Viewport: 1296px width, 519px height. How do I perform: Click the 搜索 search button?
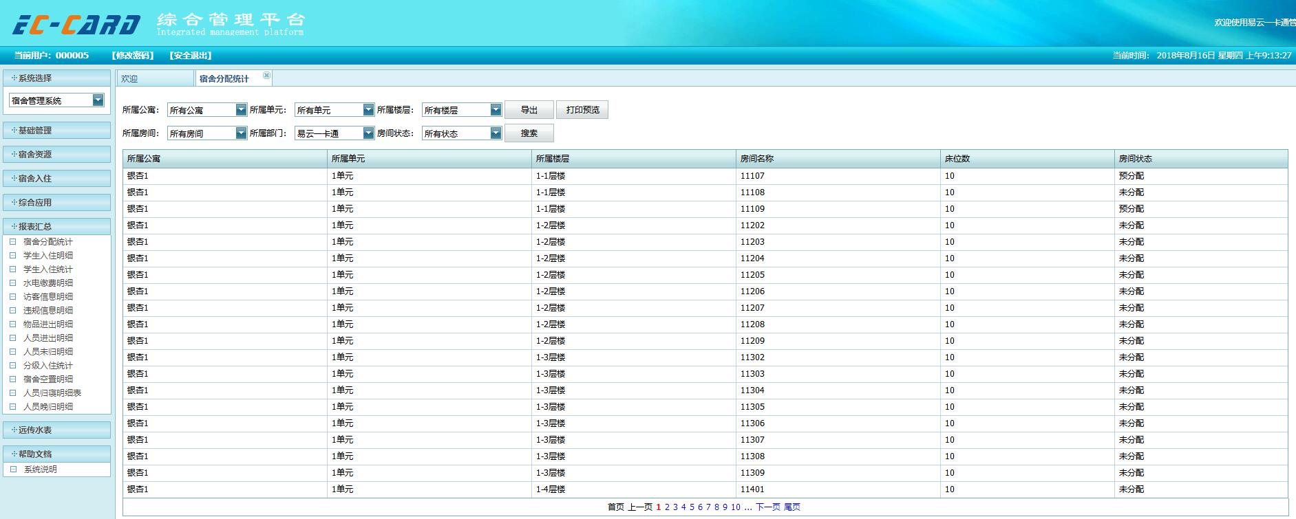(529, 133)
